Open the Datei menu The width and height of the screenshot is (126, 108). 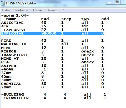(6, 10)
